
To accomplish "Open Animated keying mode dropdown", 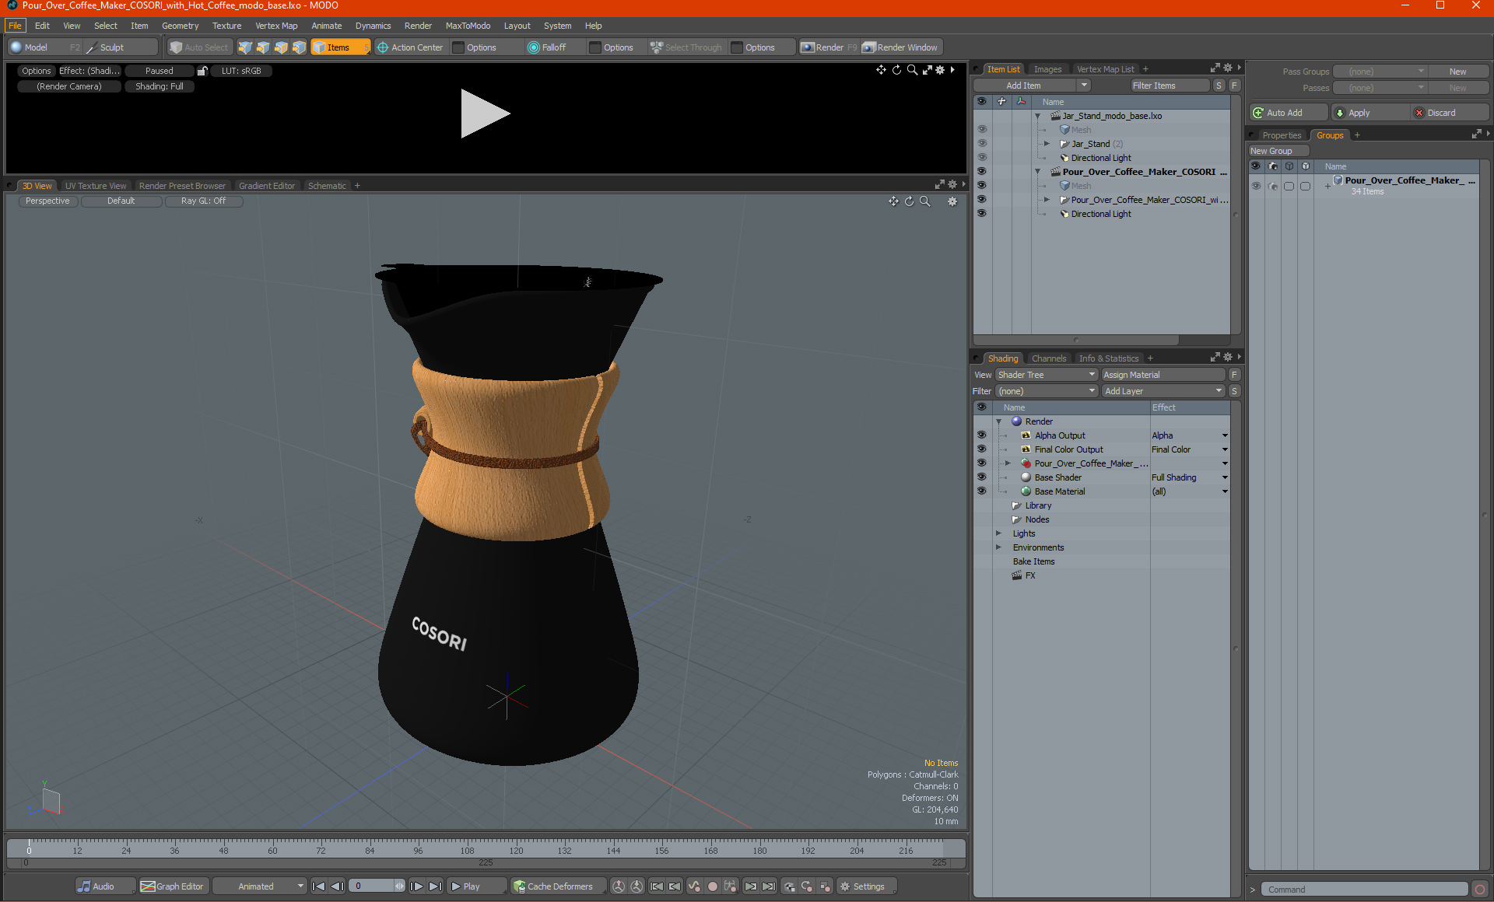I will (260, 886).
